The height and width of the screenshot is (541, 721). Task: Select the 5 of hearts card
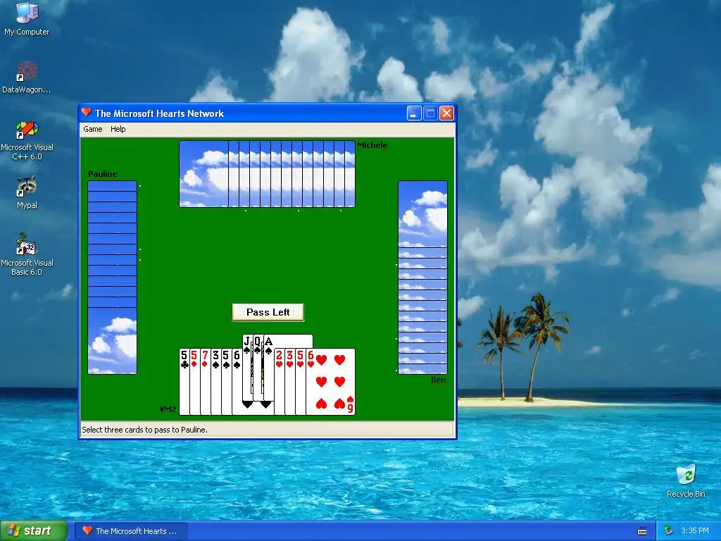pos(301,382)
